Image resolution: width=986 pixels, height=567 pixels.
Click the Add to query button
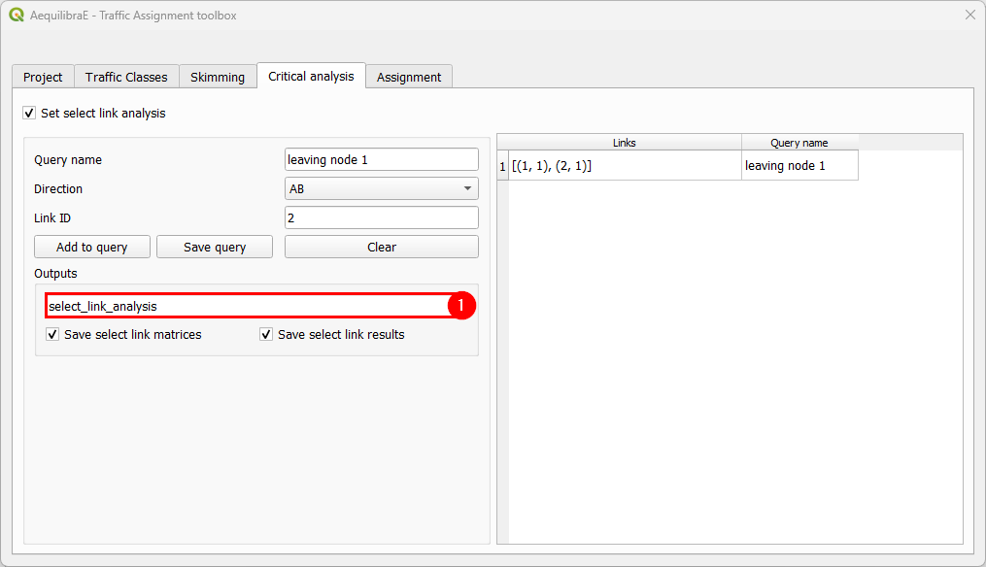(91, 247)
